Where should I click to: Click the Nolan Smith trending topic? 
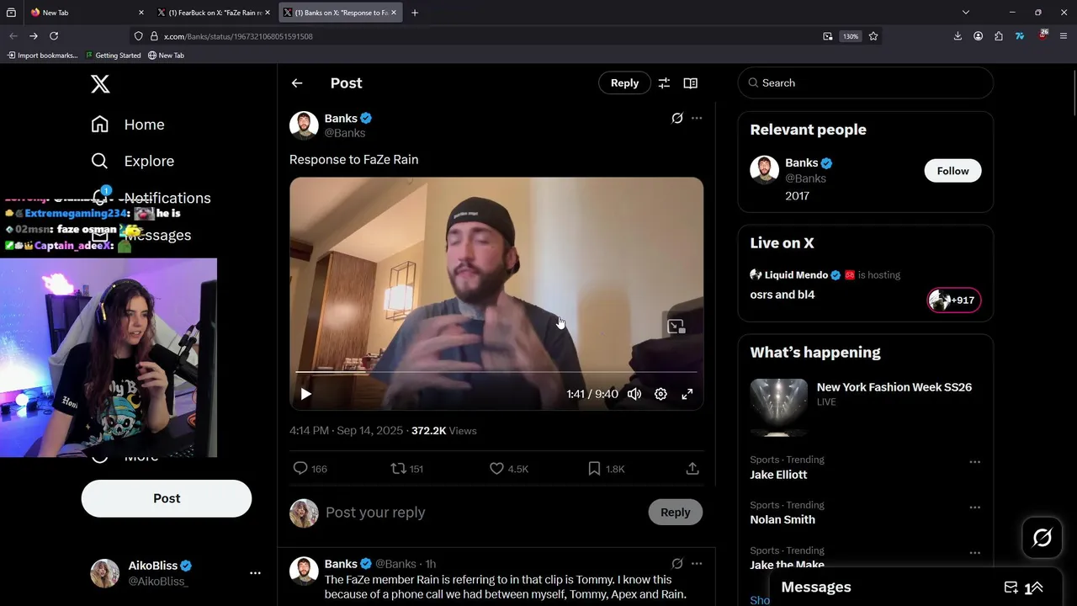click(783, 519)
